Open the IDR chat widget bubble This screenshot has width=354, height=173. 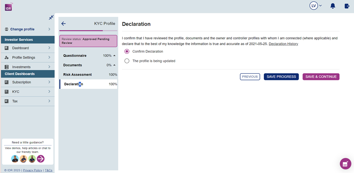[345, 164]
